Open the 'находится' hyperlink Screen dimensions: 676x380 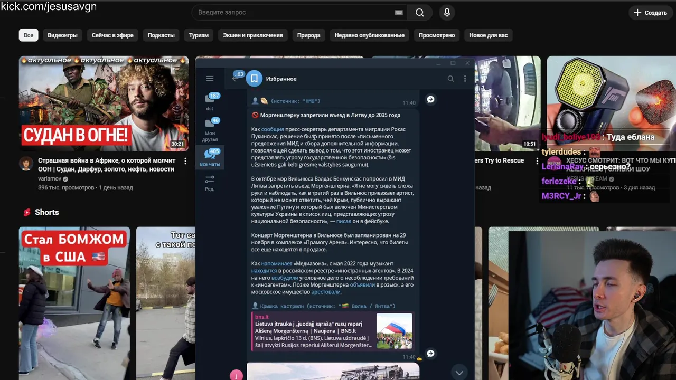tap(264, 271)
